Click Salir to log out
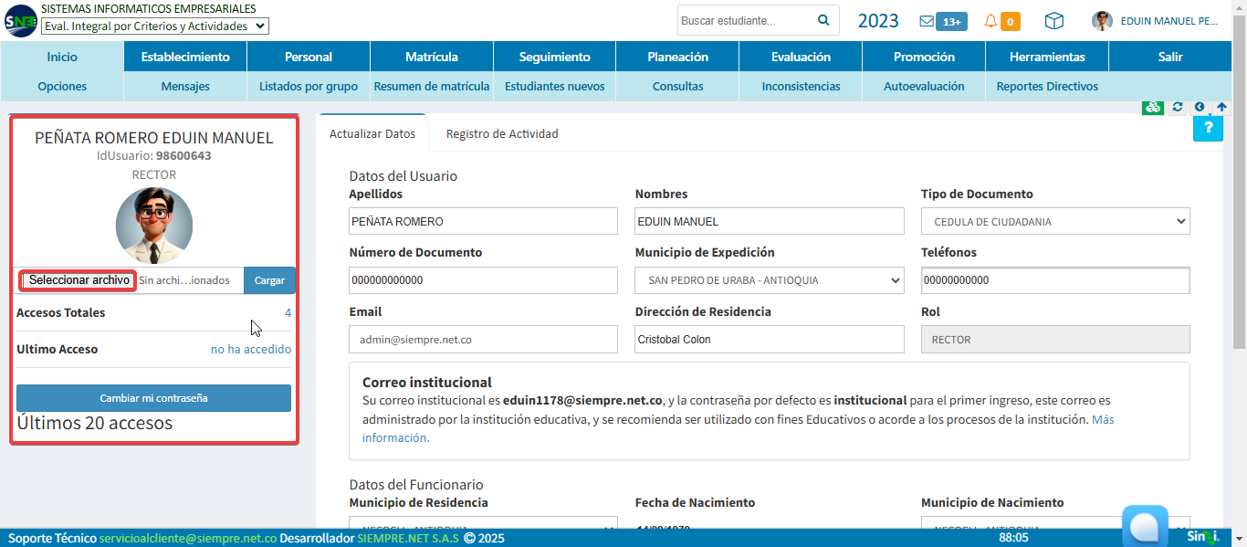1247x547 pixels. (1170, 57)
